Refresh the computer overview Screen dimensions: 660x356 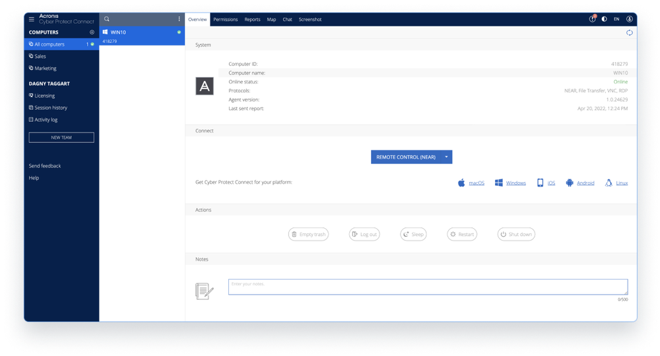point(629,33)
